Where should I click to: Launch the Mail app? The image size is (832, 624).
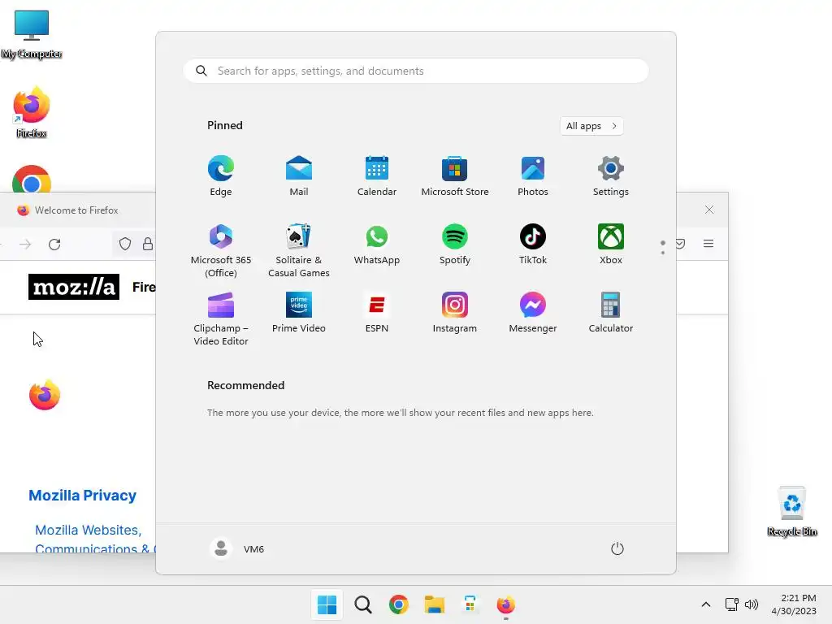(299, 176)
